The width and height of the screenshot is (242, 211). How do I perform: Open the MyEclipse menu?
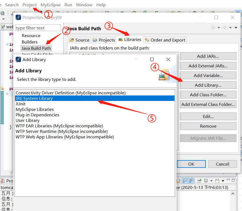pos(50,5)
